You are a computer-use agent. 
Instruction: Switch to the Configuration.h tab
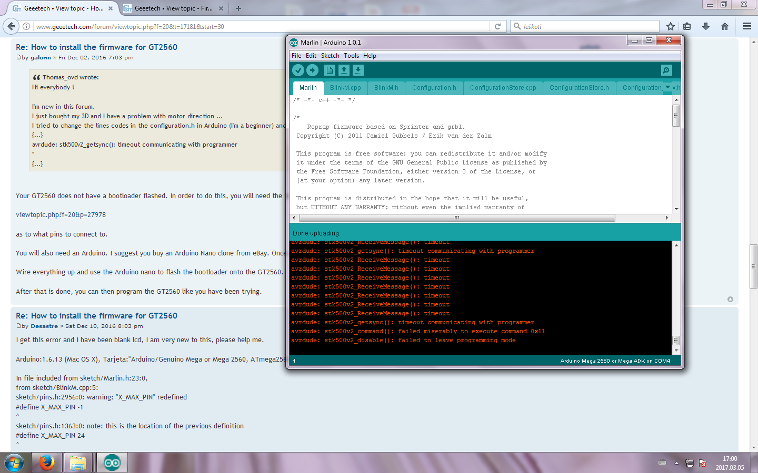(x=434, y=88)
